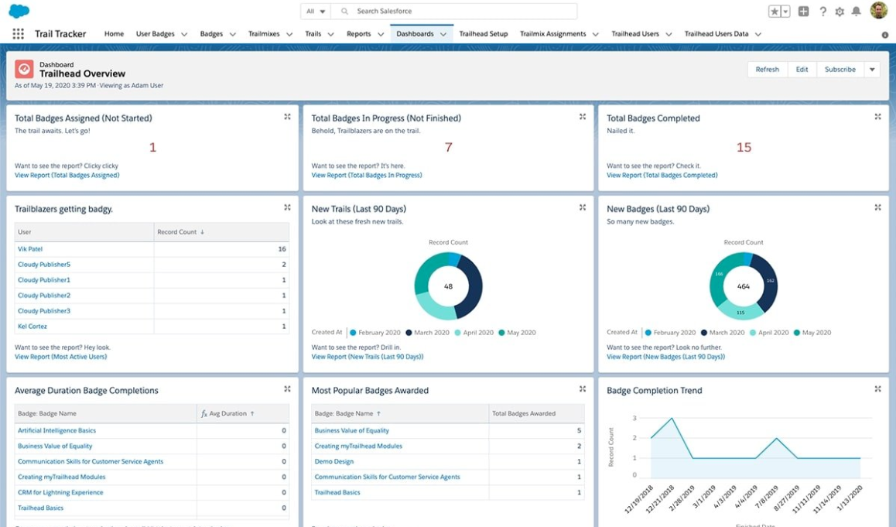Expand Most Popular Badges Awarded widget
Viewport: 896px width, 527px height.
pos(583,388)
